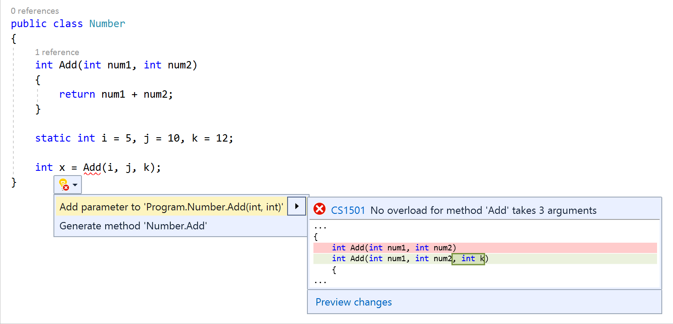This screenshot has width=673, height=324.
Task: Click the "return num1 + num2;" statement
Action: 116,94
